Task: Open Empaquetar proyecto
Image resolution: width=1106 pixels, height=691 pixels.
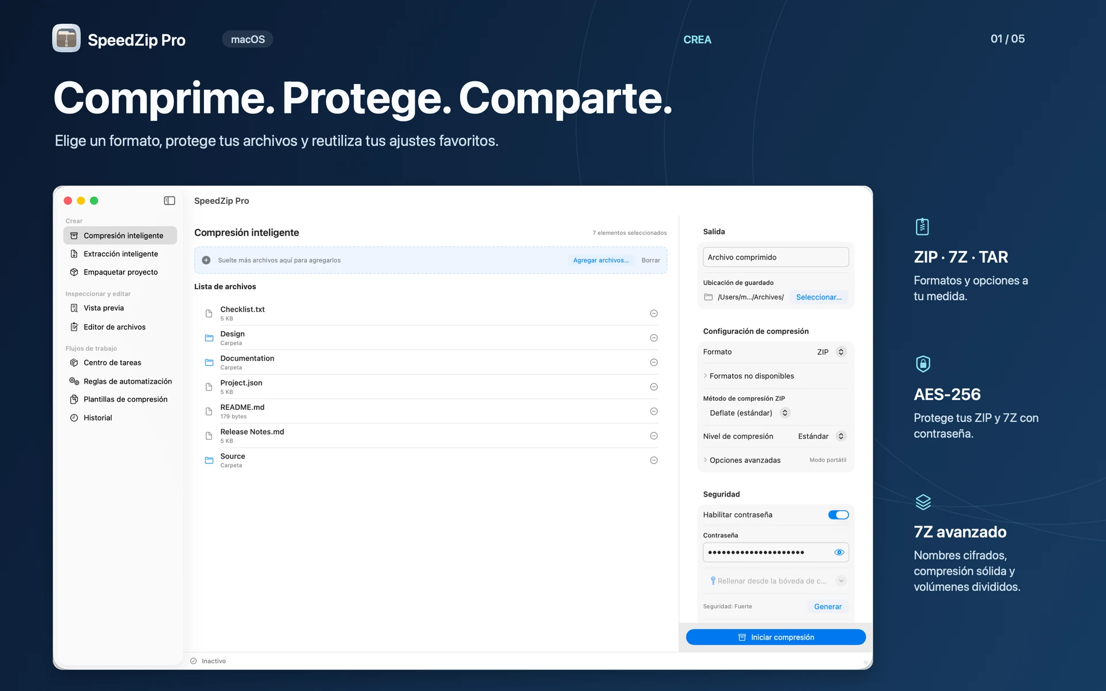Action: coord(120,272)
